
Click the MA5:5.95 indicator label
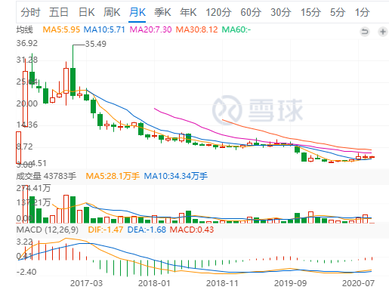pyautogui.click(x=61, y=29)
